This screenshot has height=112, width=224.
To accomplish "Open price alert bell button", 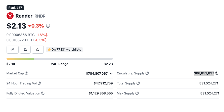I will point(25,50).
